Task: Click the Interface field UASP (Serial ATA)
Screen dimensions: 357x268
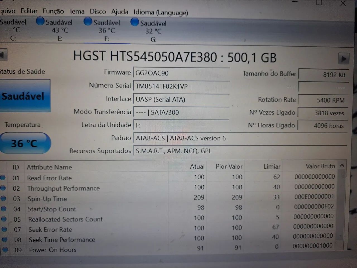Action: (181, 99)
